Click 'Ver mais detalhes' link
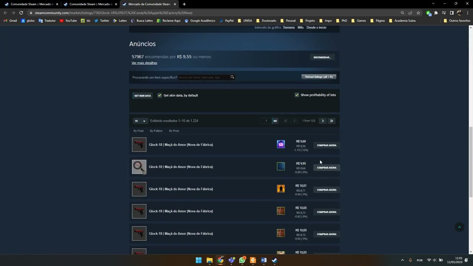Image resolution: width=473 pixels, height=266 pixels. coord(144,63)
